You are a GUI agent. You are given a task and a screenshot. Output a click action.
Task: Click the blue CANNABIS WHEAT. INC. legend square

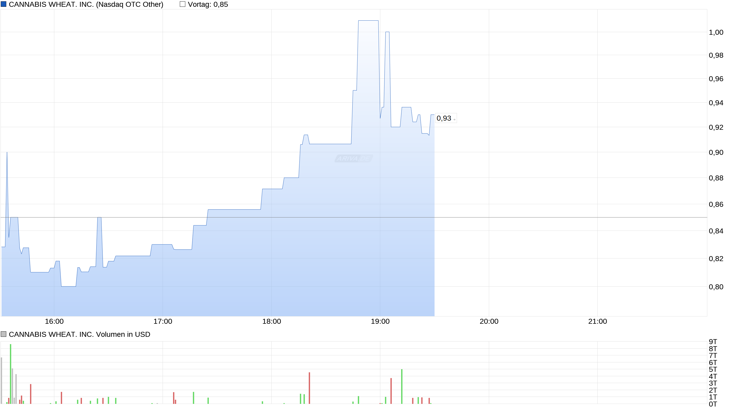[4, 4]
